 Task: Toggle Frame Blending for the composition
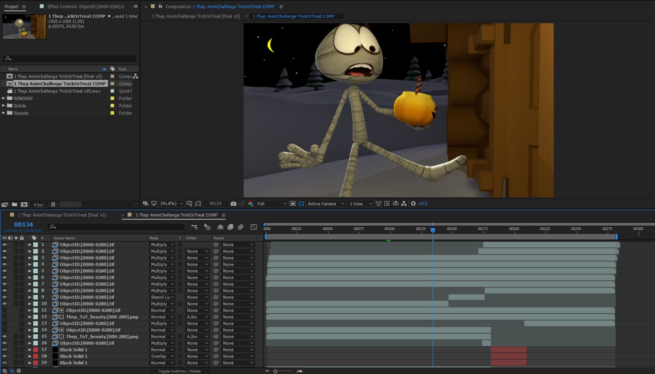pyautogui.click(x=230, y=227)
